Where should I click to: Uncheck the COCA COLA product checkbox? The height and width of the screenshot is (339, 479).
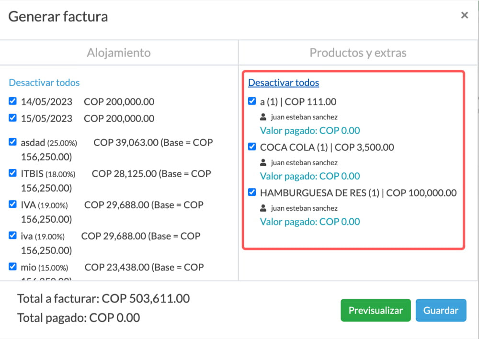[252, 147]
